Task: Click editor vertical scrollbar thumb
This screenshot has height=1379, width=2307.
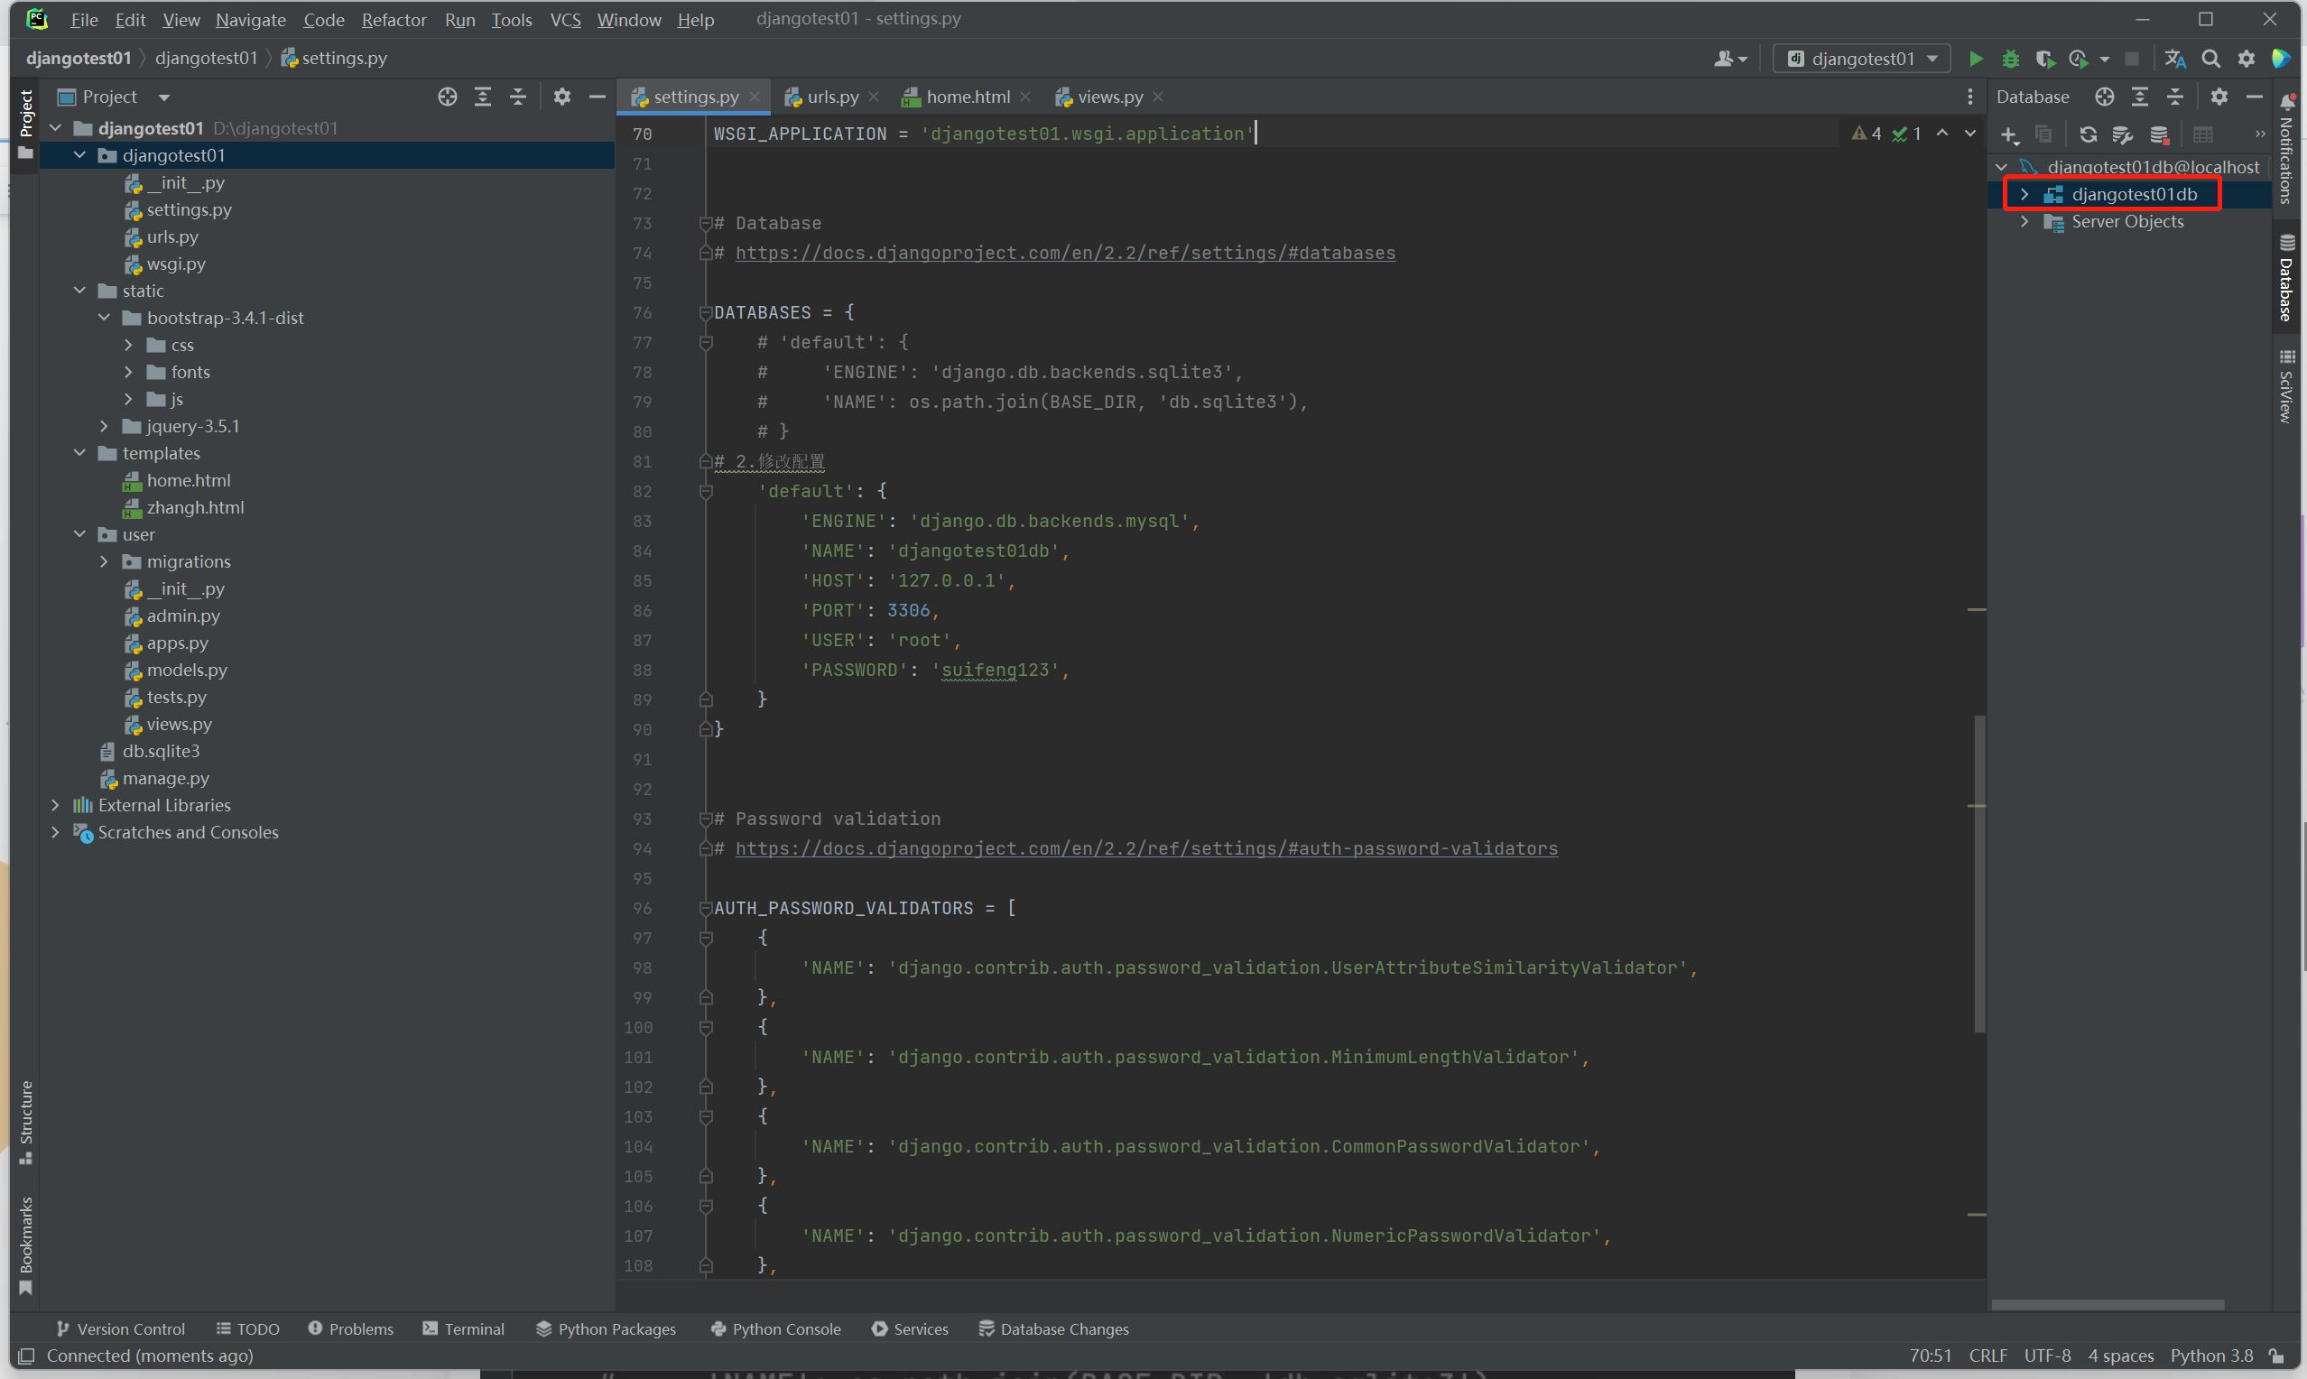Action: pyautogui.click(x=1978, y=874)
